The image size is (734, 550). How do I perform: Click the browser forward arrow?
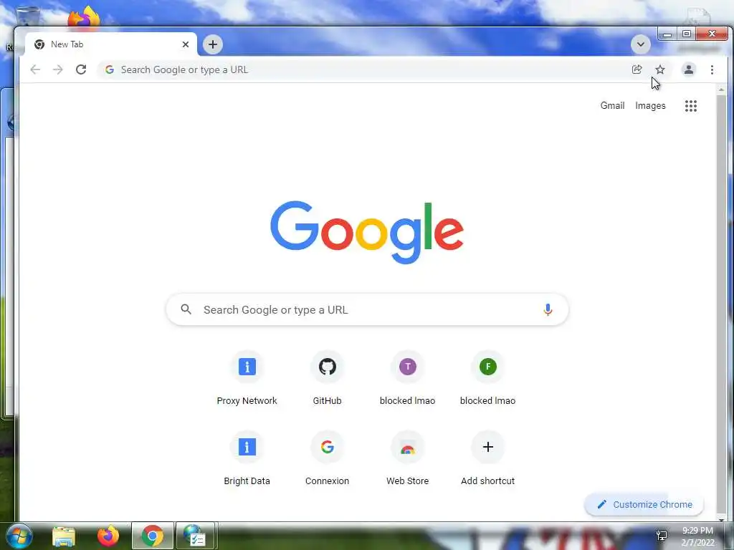57,69
